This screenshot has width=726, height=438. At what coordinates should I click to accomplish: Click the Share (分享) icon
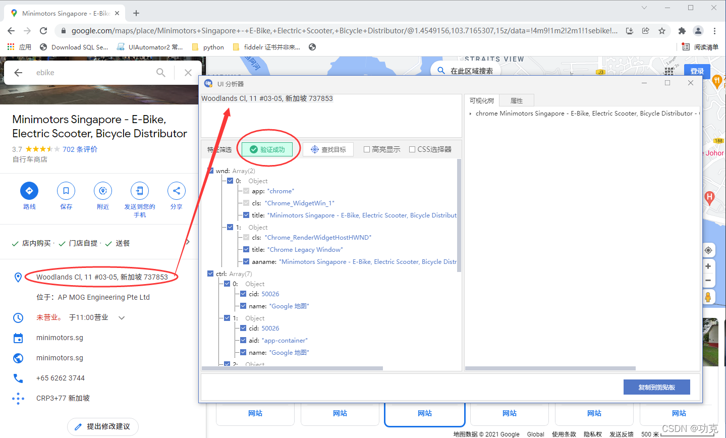click(177, 191)
